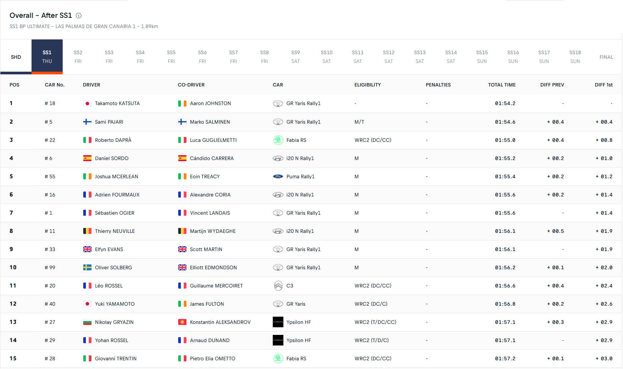Click the info icon beside Overall – After SS1

[x=79, y=16]
